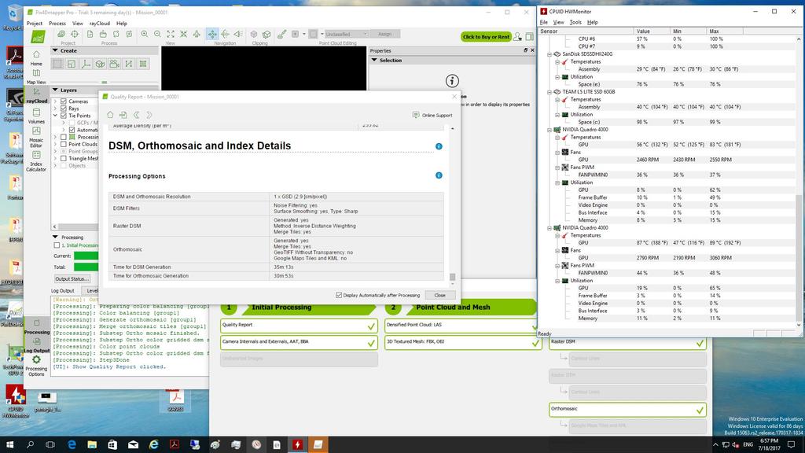The image size is (805, 453).
Task: Open Microsoft Edge from the taskbar
Action: [x=72, y=444]
